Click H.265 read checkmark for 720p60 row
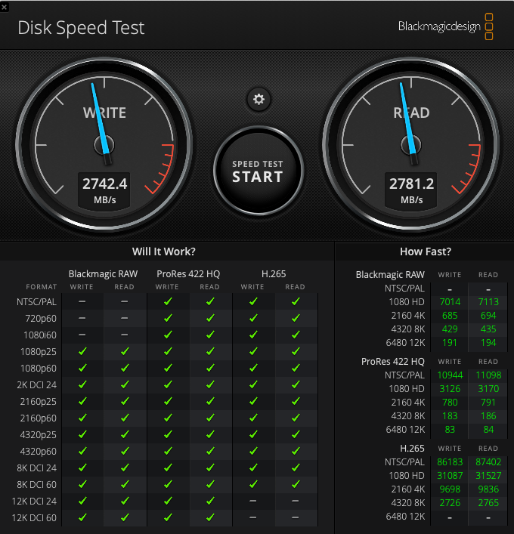Screen dimensions: 514x534 [x=295, y=318]
